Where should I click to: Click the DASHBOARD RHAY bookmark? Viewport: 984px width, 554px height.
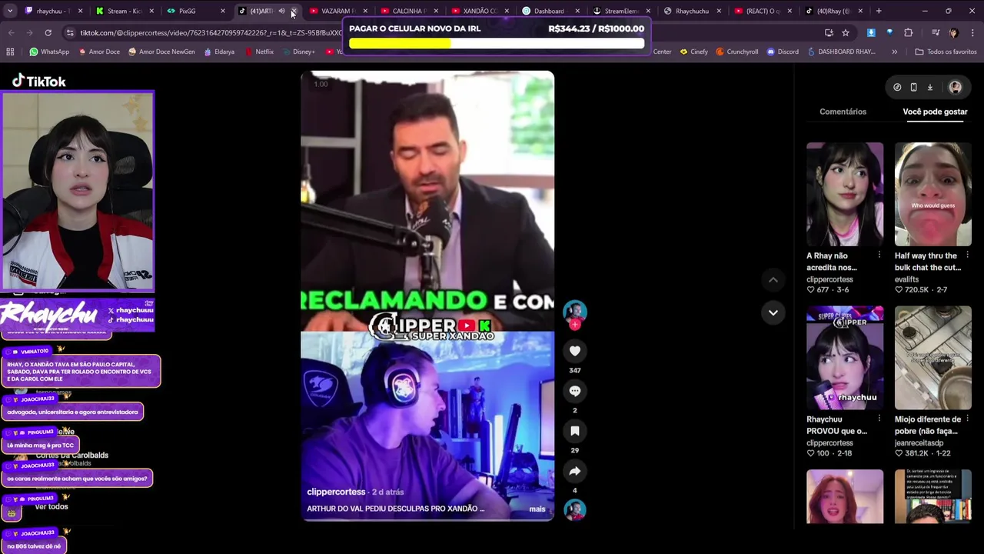(x=841, y=52)
